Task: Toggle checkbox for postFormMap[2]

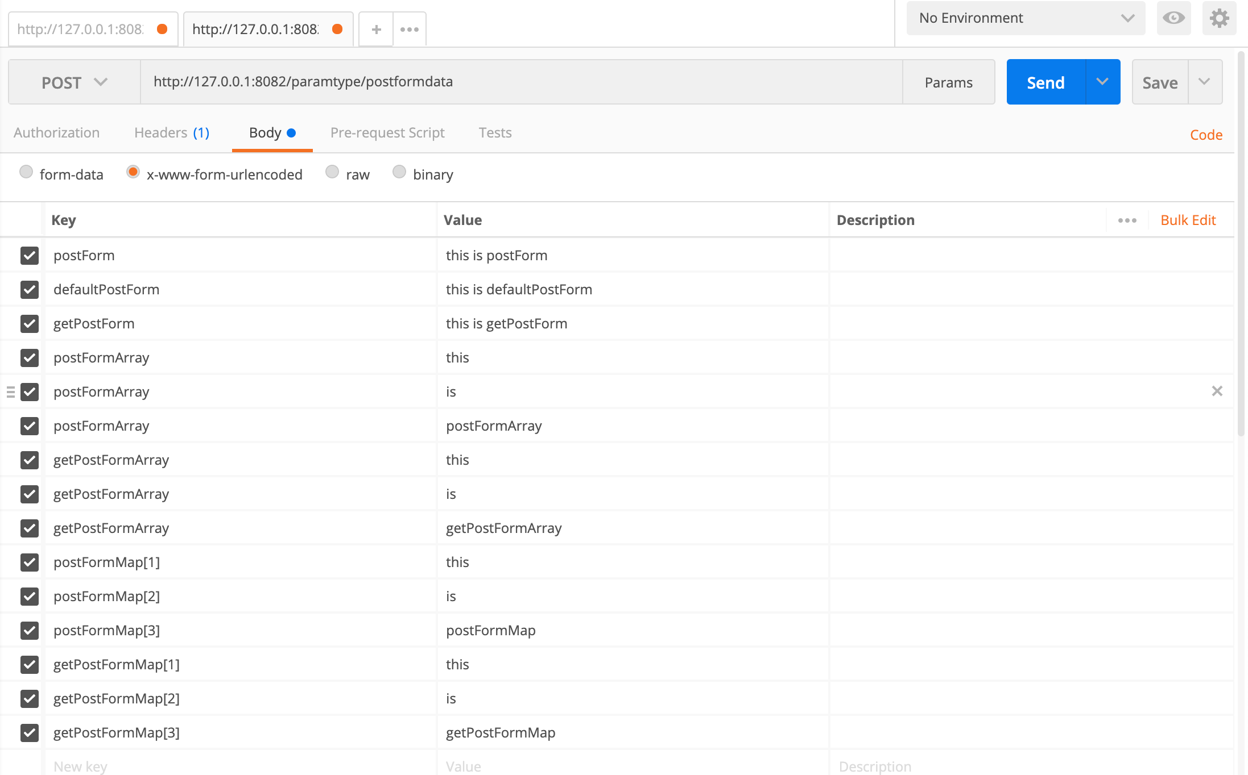Action: [x=30, y=597]
